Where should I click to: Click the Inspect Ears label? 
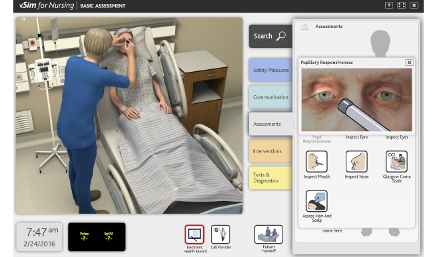tap(356, 137)
